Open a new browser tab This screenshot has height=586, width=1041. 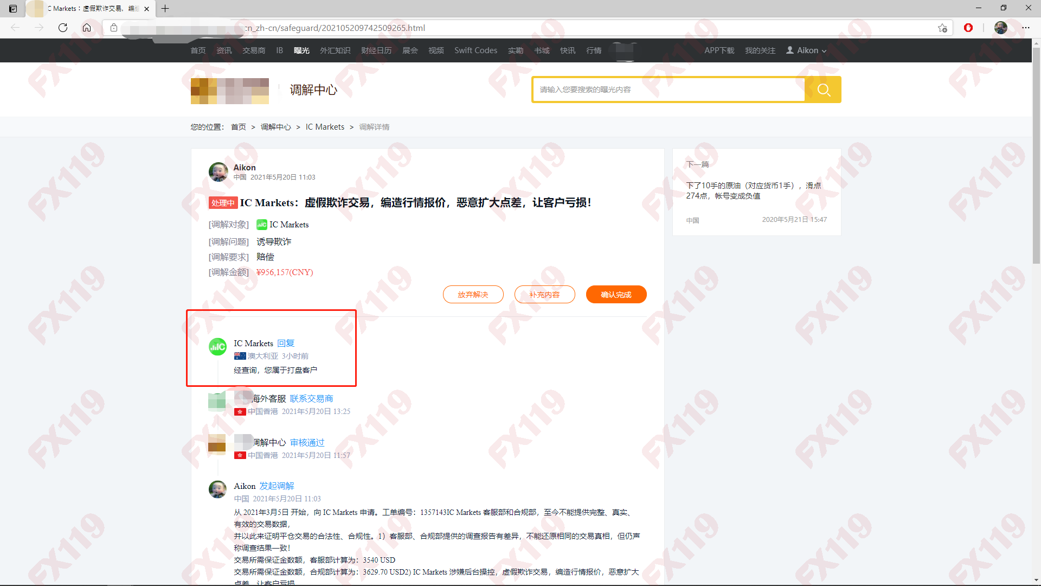(165, 9)
